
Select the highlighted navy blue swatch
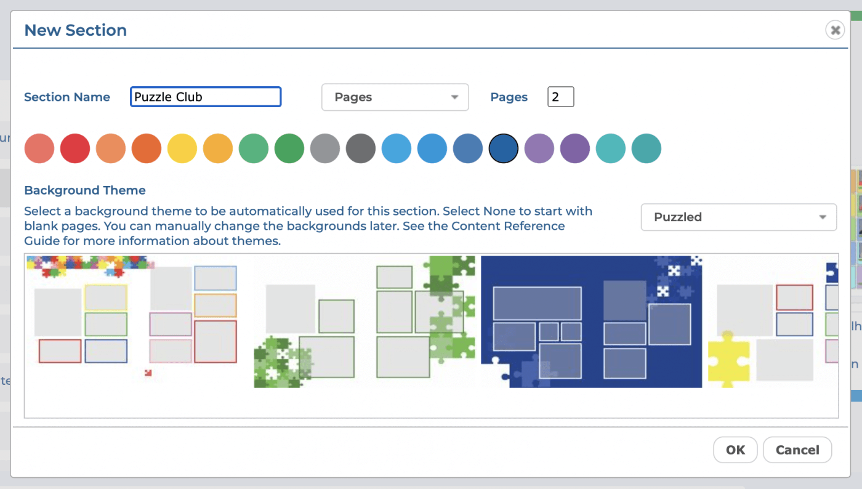504,148
